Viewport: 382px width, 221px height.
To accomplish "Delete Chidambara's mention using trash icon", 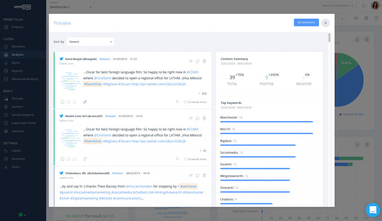I will coord(204,175).
